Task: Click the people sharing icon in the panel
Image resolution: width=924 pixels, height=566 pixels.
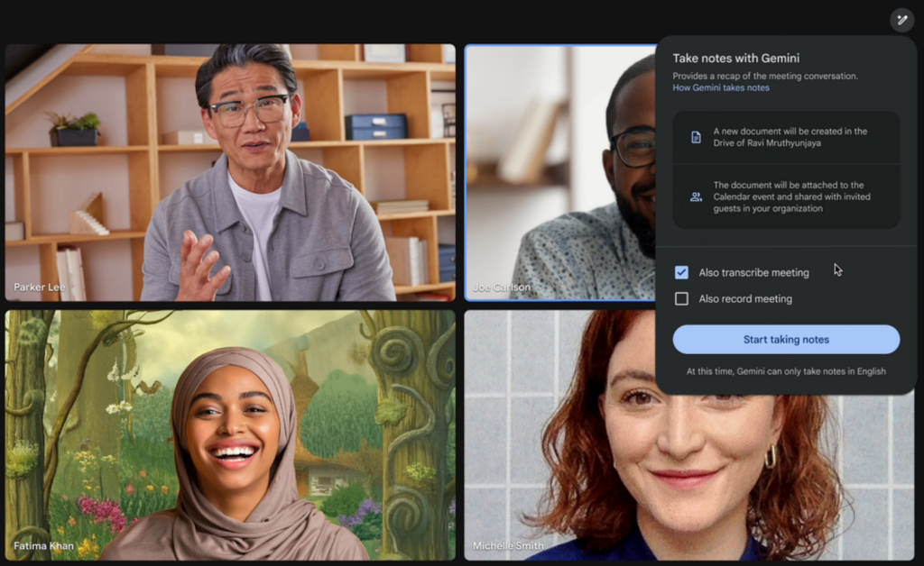Action: (x=696, y=196)
